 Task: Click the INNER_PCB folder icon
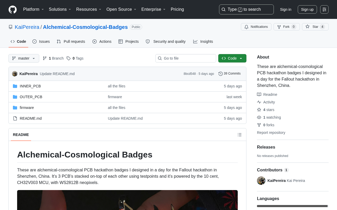(x=15, y=86)
